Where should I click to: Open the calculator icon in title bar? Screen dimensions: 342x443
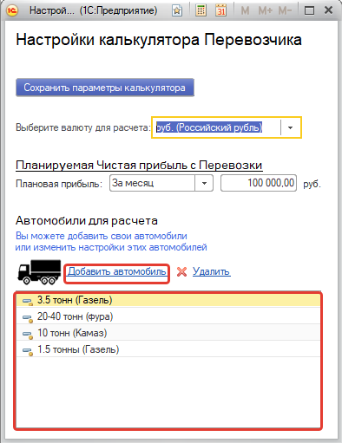[201, 10]
